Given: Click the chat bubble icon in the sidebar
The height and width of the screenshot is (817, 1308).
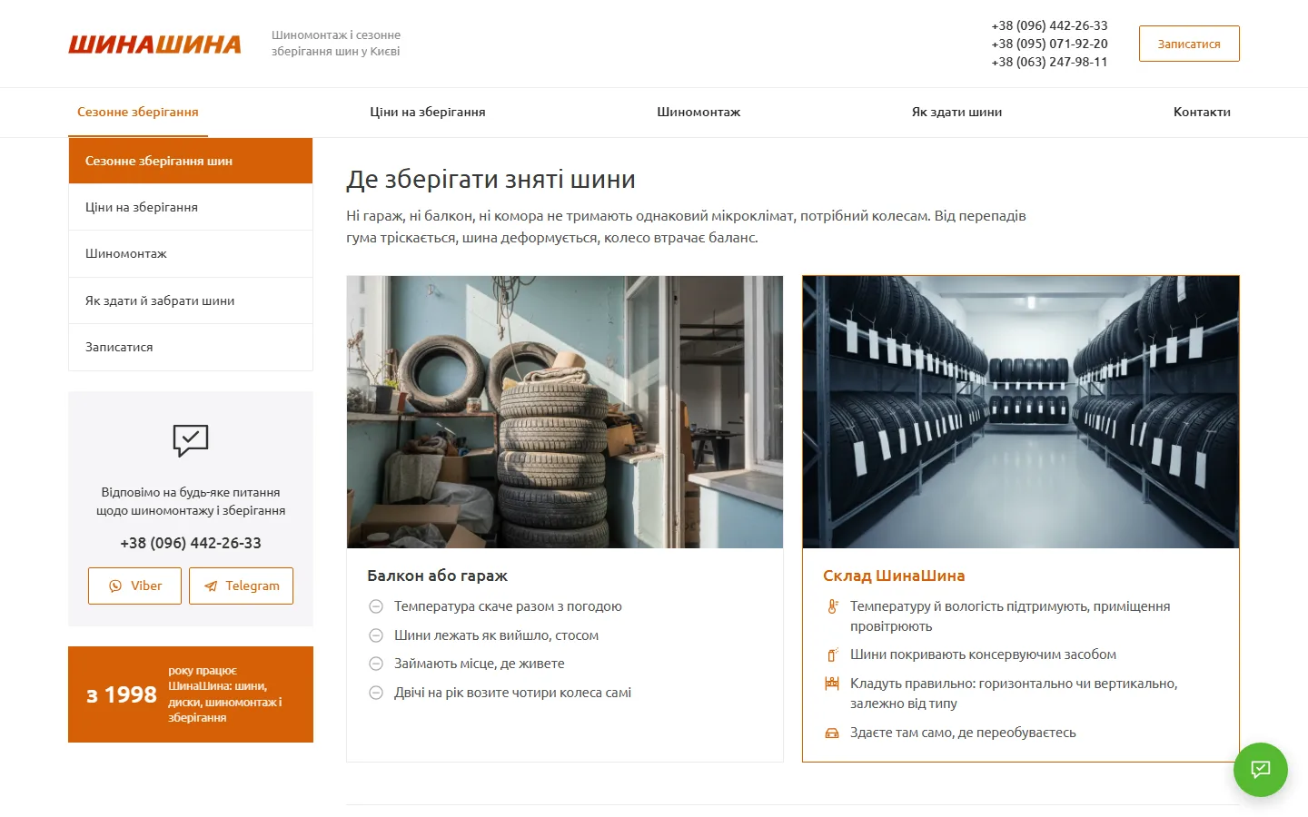Looking at the screenshot, I should (x=191, y=440).
